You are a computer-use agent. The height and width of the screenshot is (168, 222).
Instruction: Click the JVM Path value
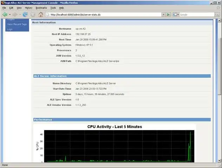click(x=97, y=61)
